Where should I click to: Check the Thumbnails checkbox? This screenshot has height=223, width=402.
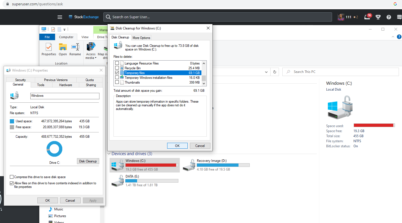[x=117, y=82]
